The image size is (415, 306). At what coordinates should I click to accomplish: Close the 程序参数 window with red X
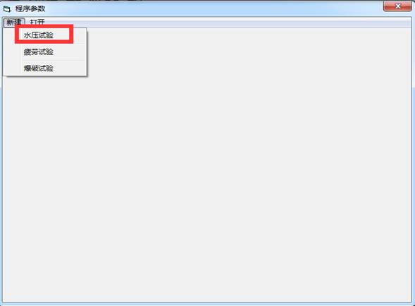tap(397, 6)
